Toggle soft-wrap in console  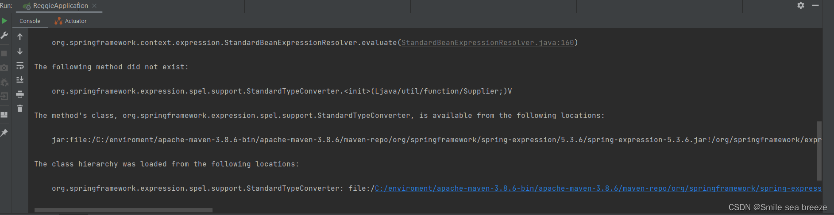20,66
